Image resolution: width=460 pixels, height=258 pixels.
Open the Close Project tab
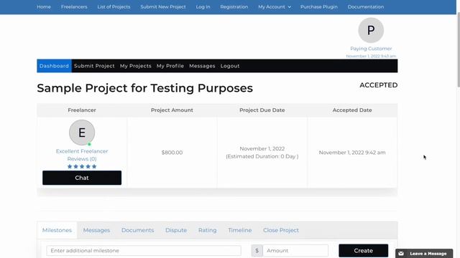[x=281, y=230]
